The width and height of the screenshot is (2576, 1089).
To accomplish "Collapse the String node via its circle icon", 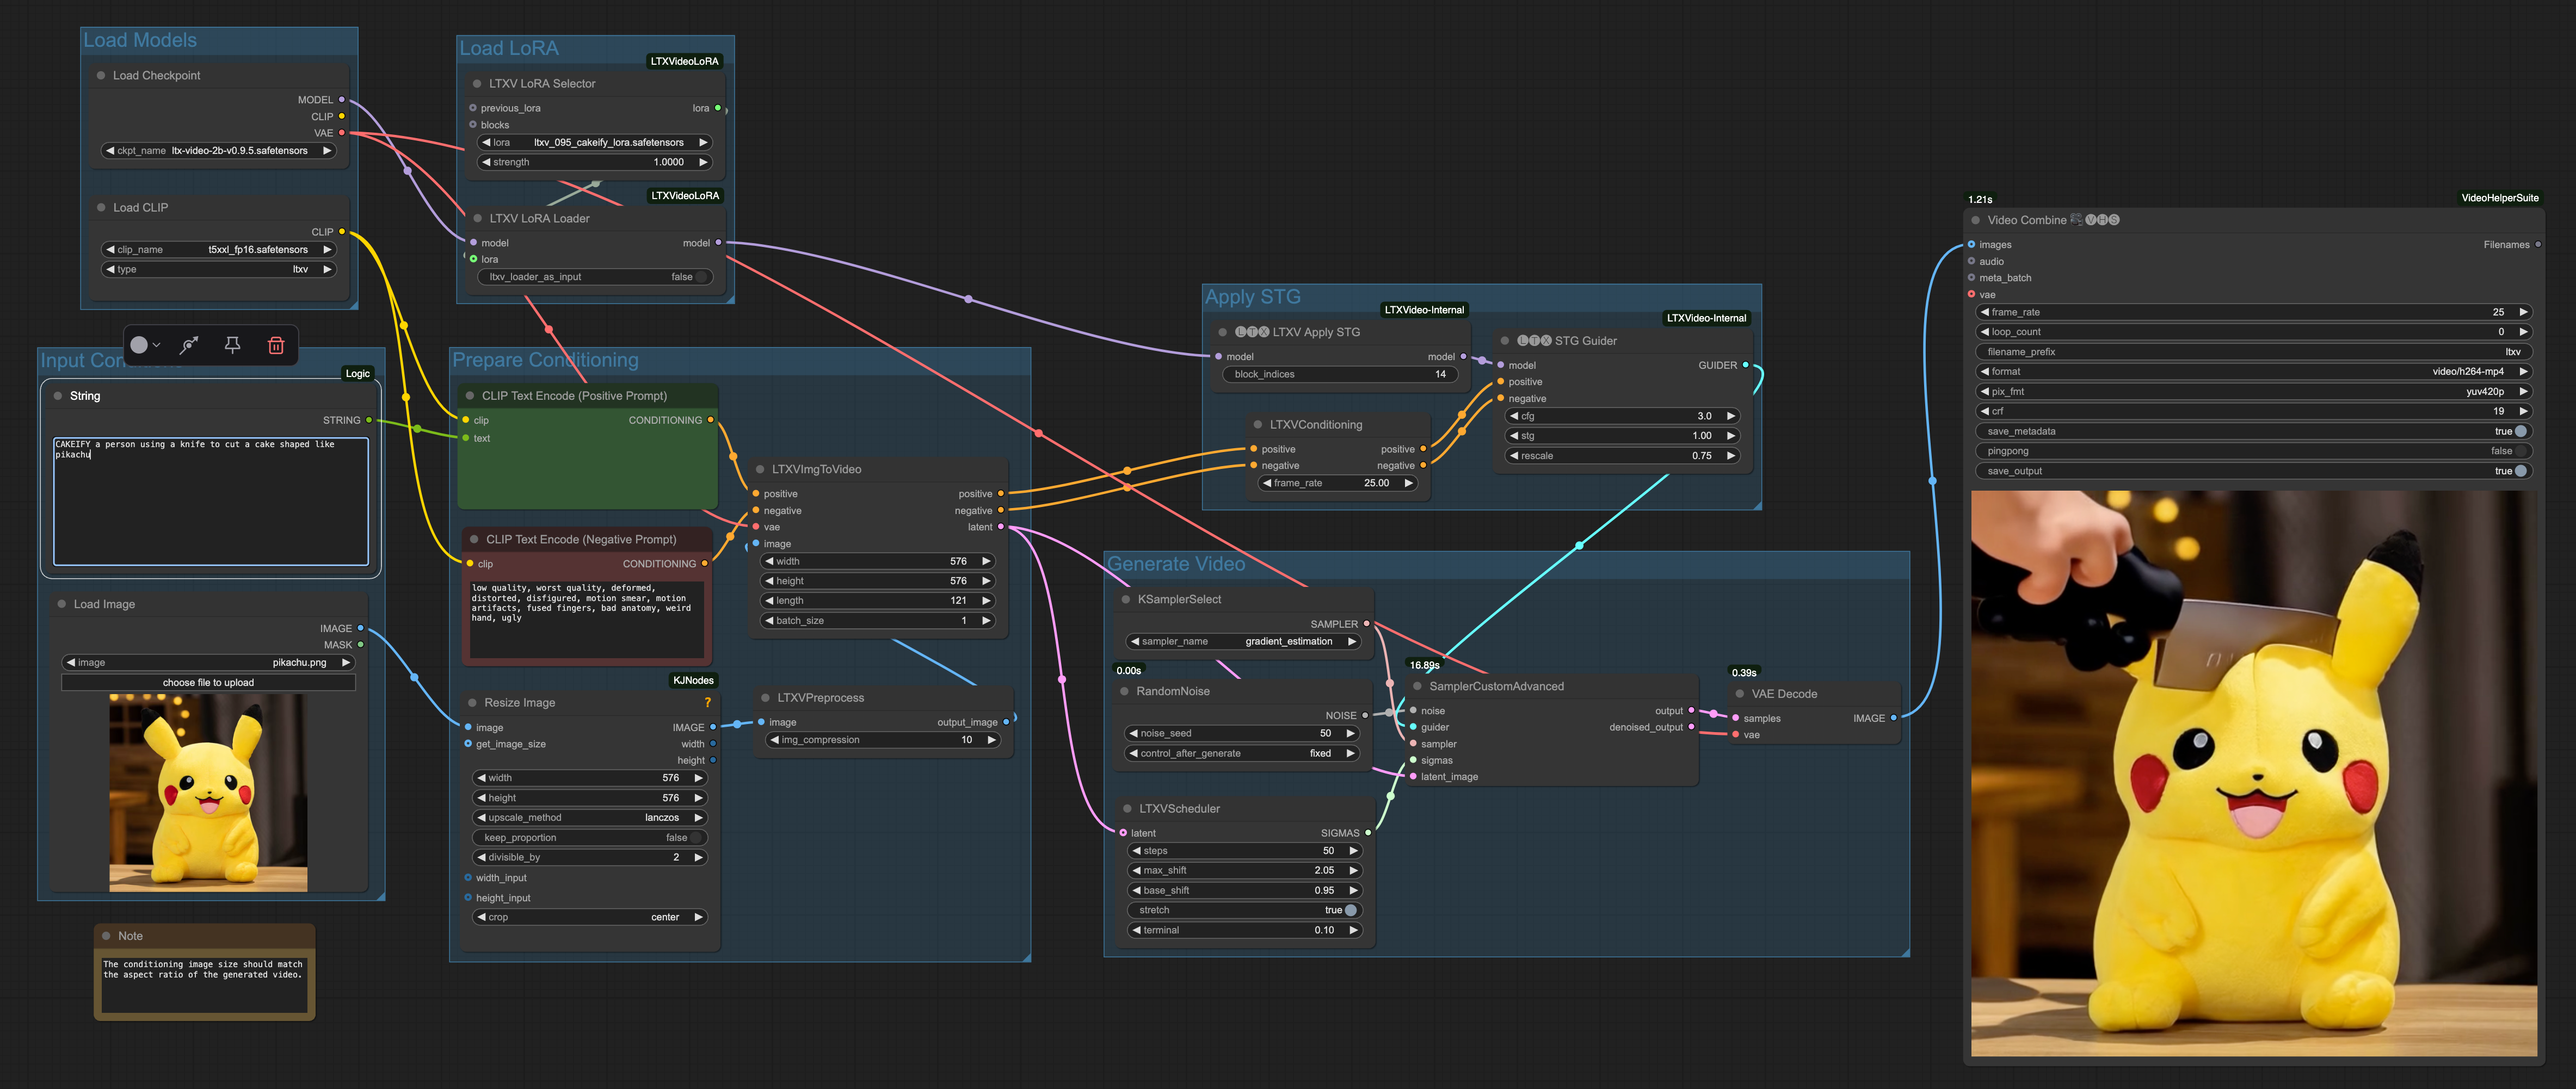I will [x=57, y=395].
